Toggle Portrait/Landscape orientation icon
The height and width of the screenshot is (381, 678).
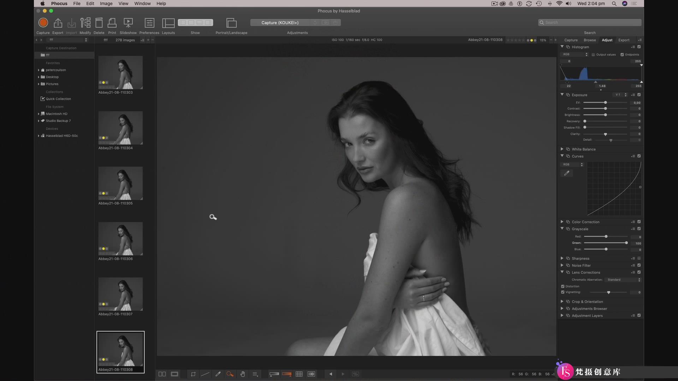pos(231,23)
